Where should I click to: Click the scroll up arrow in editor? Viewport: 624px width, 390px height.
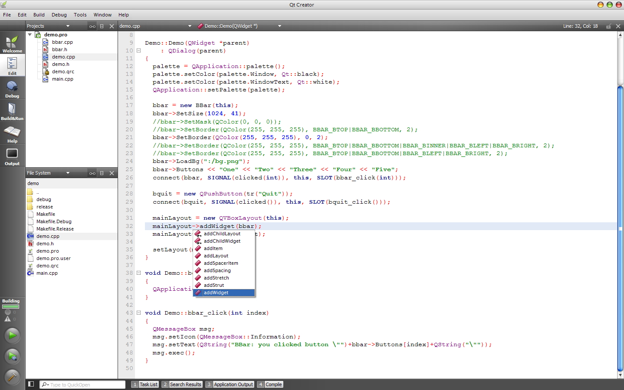[x=620, y=35]
